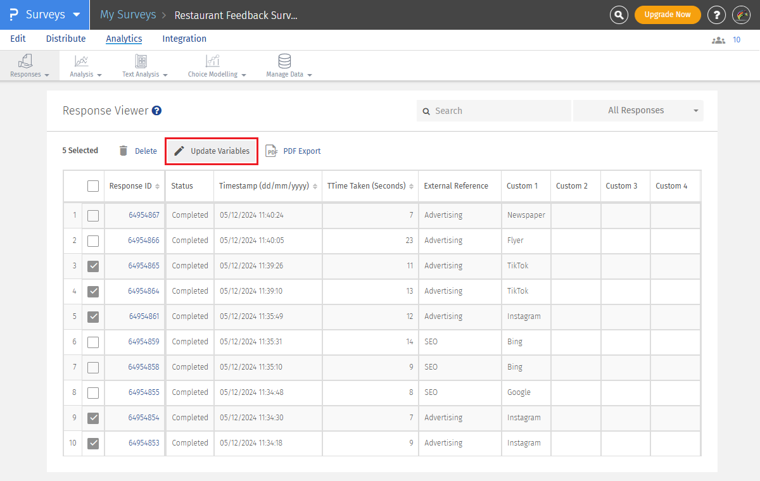Open the Analysis chart icon

(82, 61)
